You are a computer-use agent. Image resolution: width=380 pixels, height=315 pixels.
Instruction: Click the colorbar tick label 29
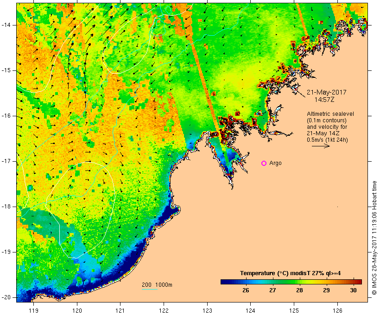[x=326, y=290]
